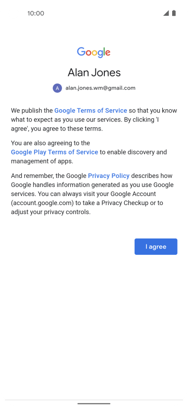Tap the text 'You are also agreeing to the'
188x407 pixels.
[x=50, y=143]
